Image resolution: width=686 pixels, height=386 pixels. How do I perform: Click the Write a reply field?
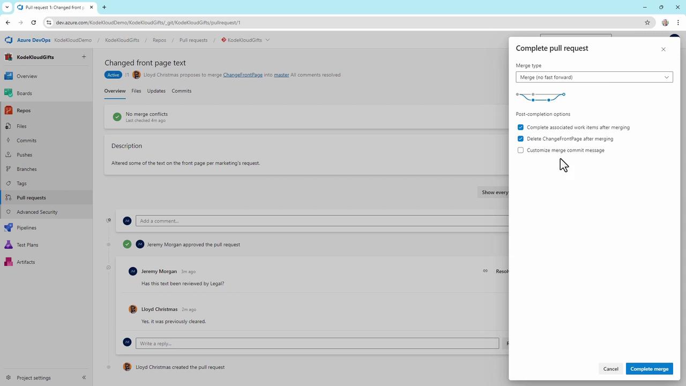pos(317,344)
